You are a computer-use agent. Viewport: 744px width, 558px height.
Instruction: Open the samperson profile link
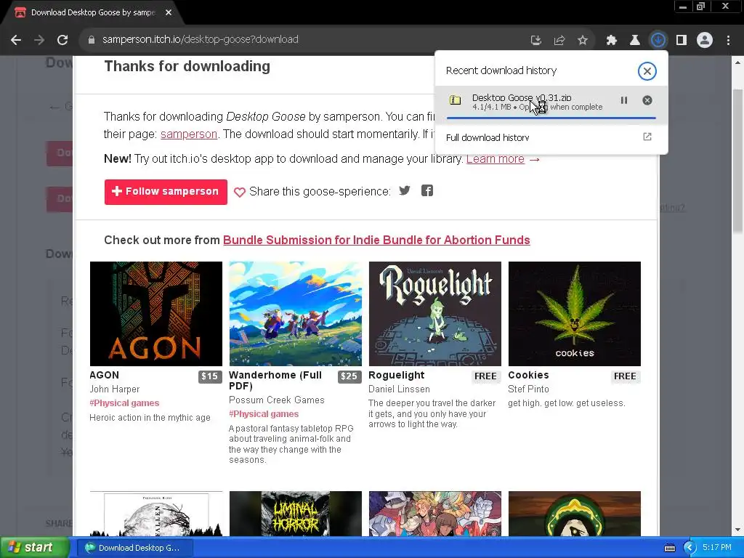click(x=189, y=134)
